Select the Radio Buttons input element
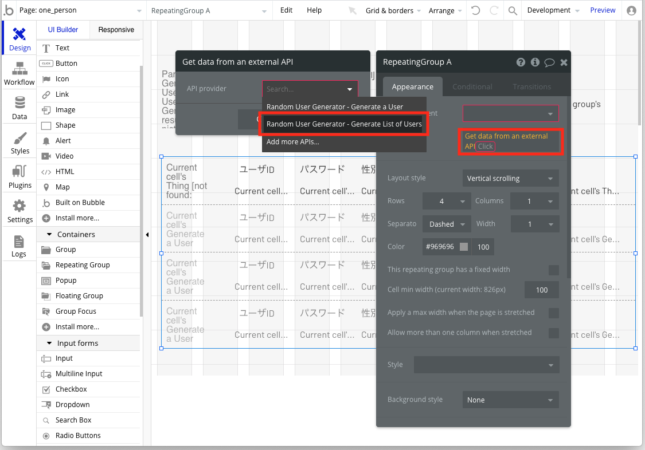The width and height of the screenshot is (645, 450). point(88,436)
